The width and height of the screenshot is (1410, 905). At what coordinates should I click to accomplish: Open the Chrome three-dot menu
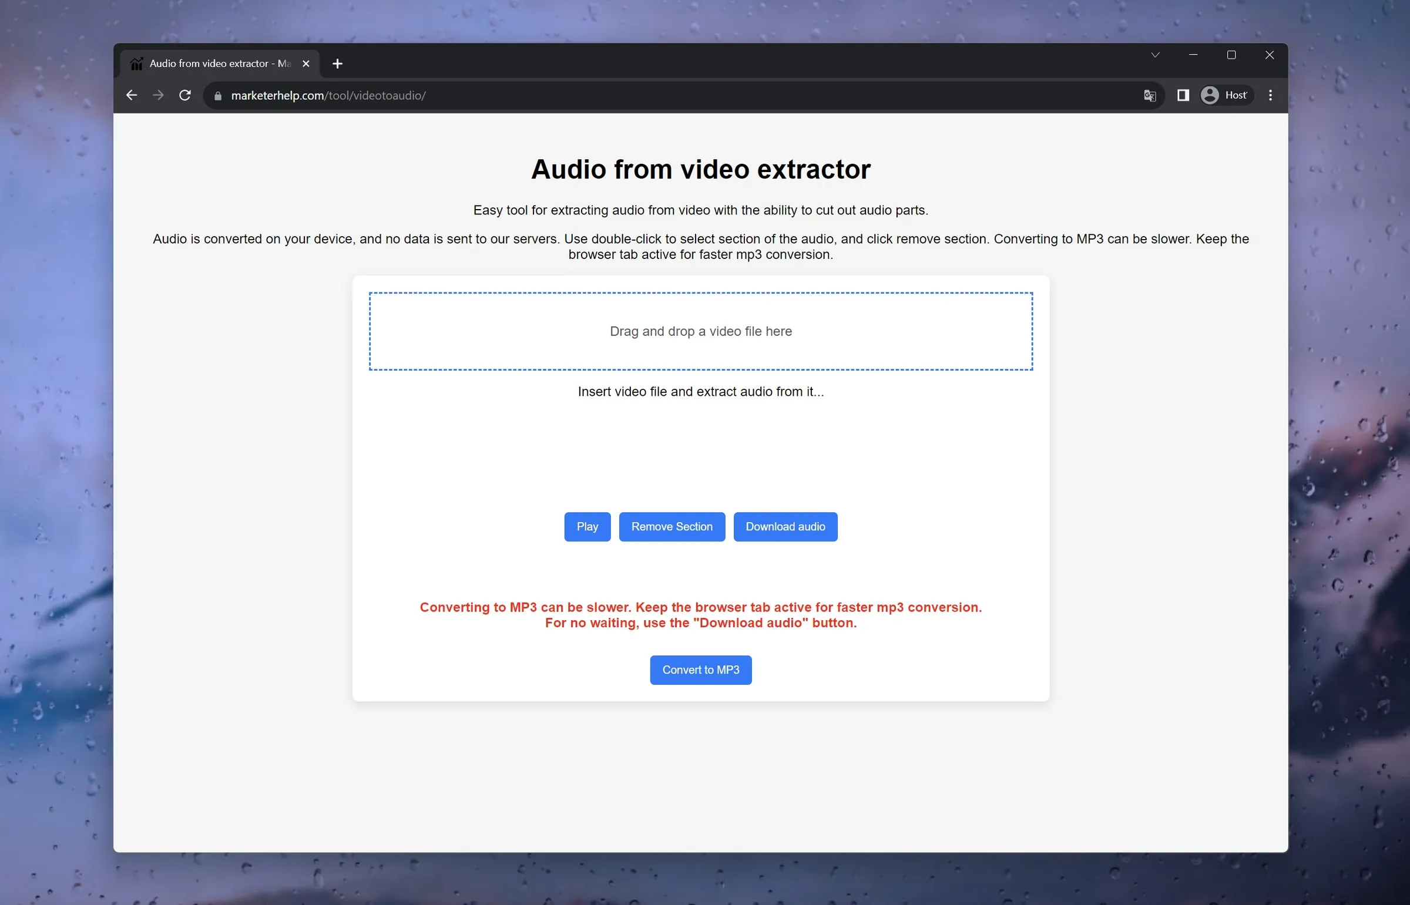[x=1270, y=95]
